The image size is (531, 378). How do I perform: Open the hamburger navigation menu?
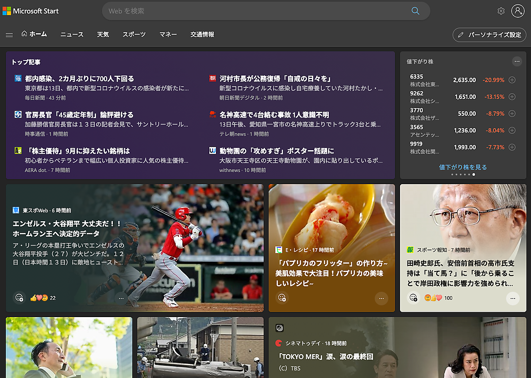point(9,35)
